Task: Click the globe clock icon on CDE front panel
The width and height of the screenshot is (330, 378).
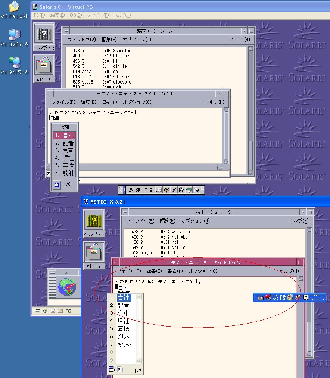Action: (x=67, y=287)
